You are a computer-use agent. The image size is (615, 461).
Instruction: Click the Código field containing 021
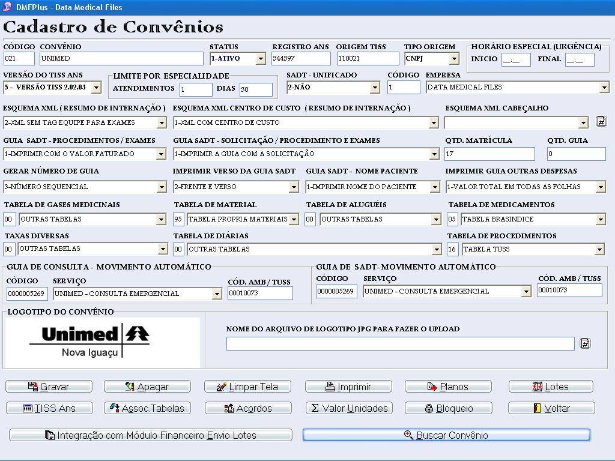[19, 58]
